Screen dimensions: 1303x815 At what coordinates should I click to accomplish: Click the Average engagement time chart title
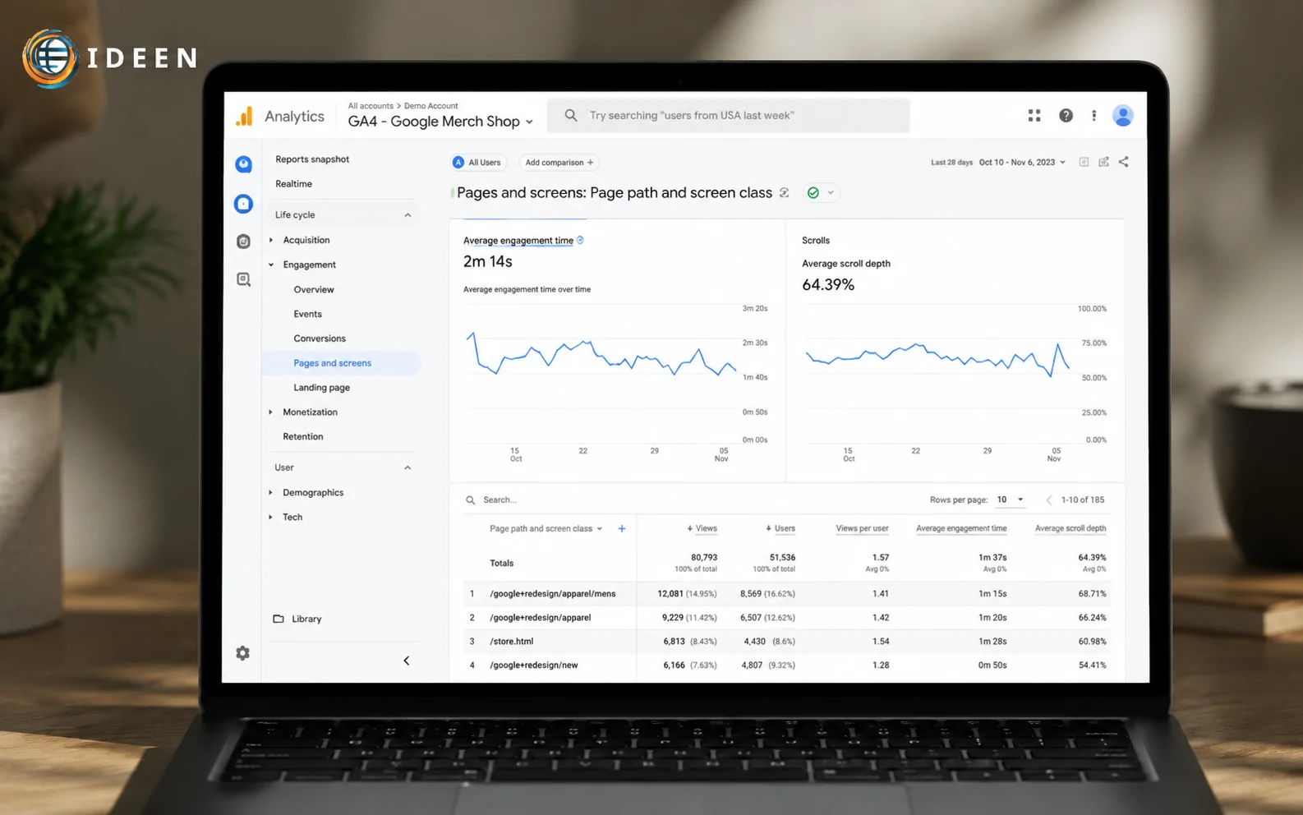pyautogui.click(x=518, y=241)
